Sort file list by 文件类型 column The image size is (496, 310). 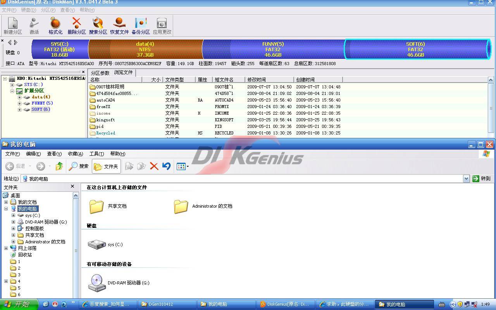[x=179, y=79]
